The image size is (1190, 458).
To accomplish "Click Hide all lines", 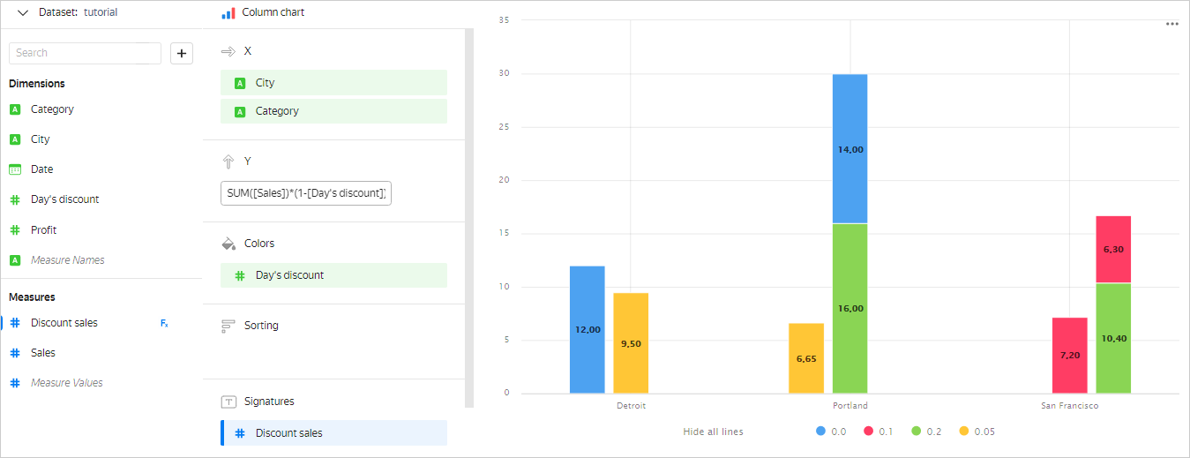I will point(713,432).
